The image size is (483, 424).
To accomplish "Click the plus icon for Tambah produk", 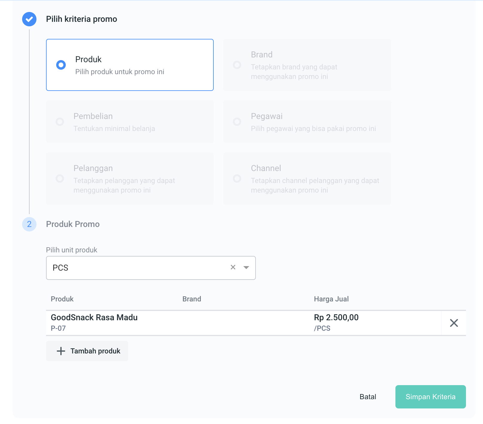I will (61, 351).
